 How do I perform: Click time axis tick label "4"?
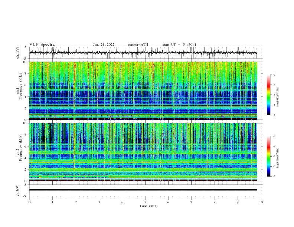(122, 202)
